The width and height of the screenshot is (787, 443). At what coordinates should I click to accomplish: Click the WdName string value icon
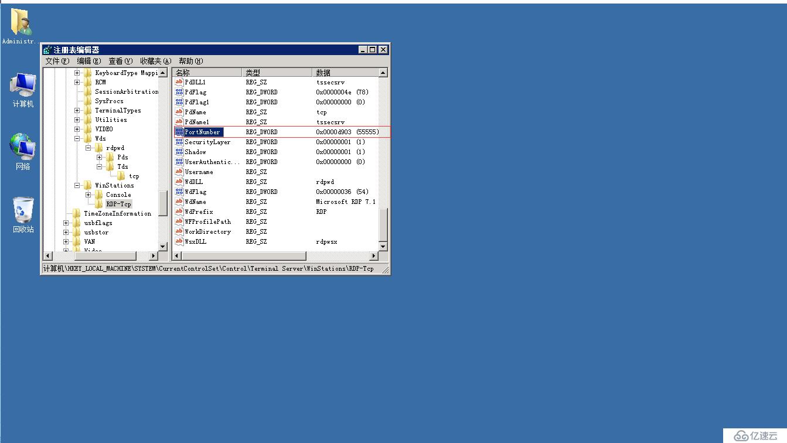tap(179, 202)
